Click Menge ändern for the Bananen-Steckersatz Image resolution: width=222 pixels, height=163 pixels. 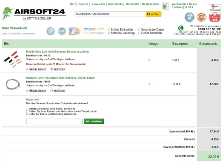[x=38, y=69]
